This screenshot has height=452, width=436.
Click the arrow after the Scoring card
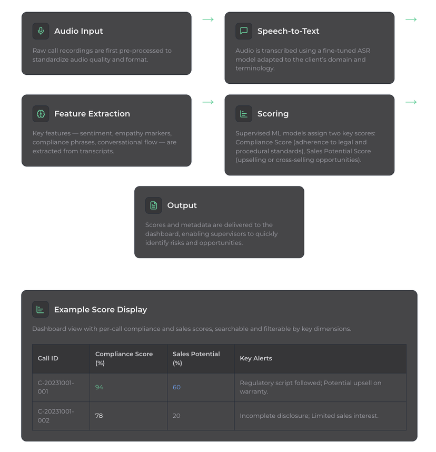click(411, 102)
